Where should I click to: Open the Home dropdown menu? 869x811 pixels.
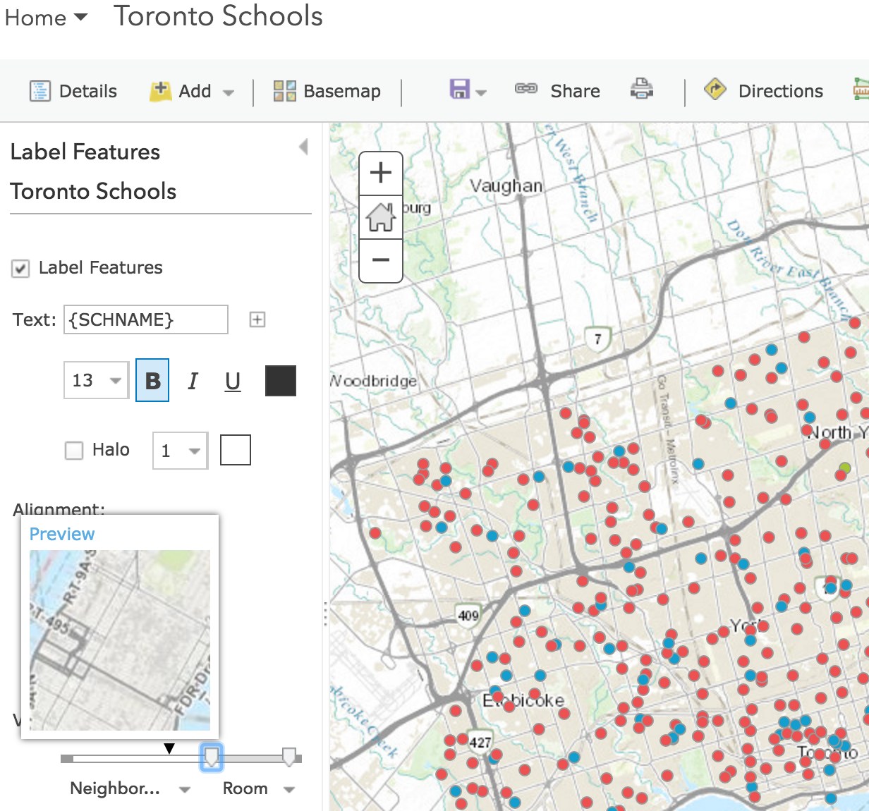(46, 18)
